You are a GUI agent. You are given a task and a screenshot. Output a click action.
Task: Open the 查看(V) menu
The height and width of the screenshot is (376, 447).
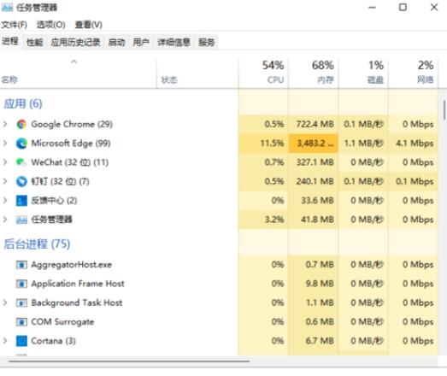click(88, 25)
